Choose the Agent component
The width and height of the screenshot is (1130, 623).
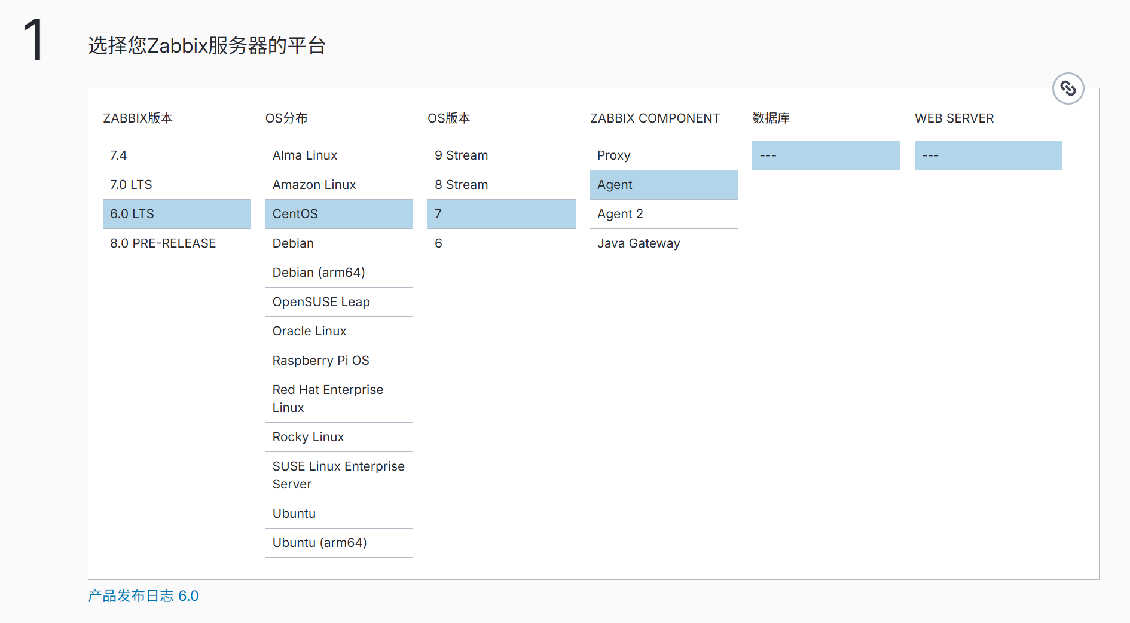point(664,185)
